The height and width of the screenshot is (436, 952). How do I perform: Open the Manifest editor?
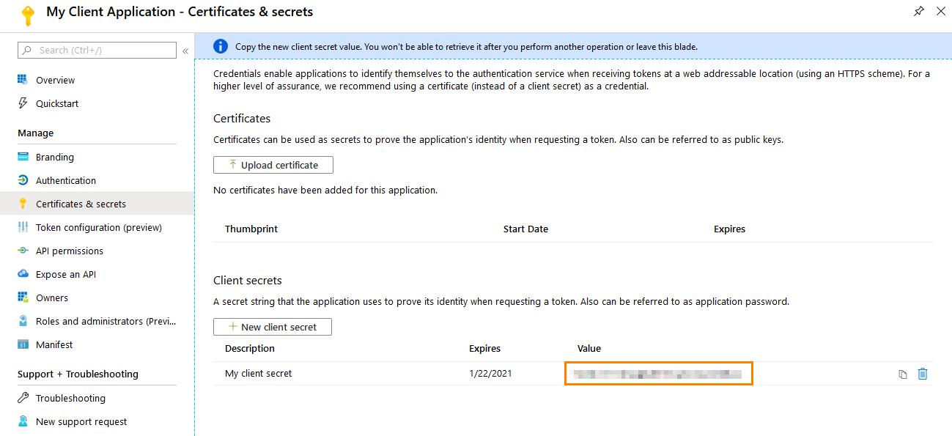pos(53,344)
